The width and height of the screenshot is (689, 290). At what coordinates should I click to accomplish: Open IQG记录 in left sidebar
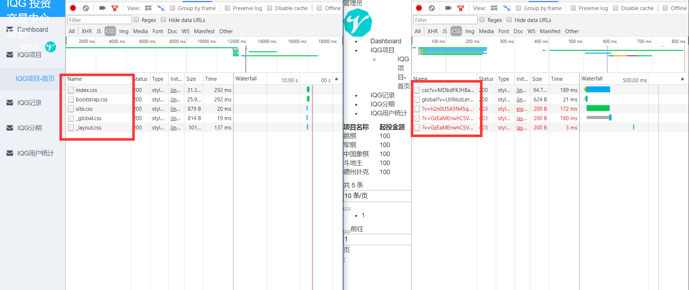(x=30, y=103)
